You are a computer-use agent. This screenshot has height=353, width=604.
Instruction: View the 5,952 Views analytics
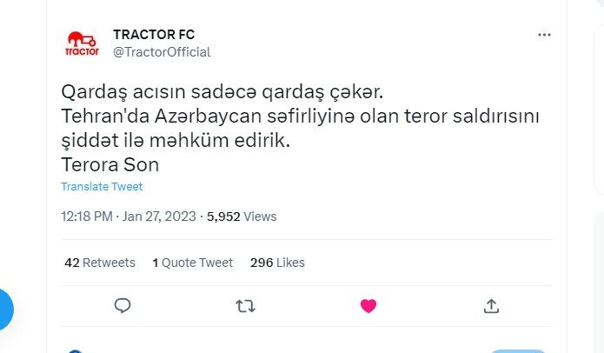click(x=242, y=216)
